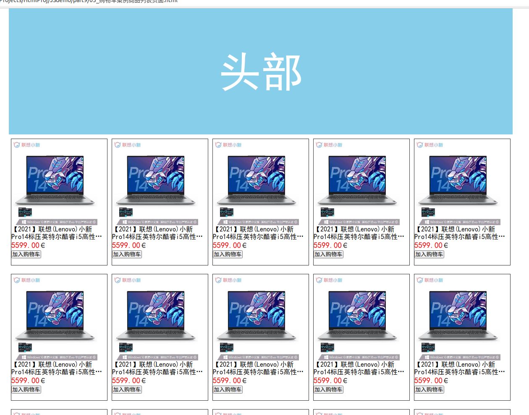Click the 联想小新 logo on the last card, second row

point(429,280)
